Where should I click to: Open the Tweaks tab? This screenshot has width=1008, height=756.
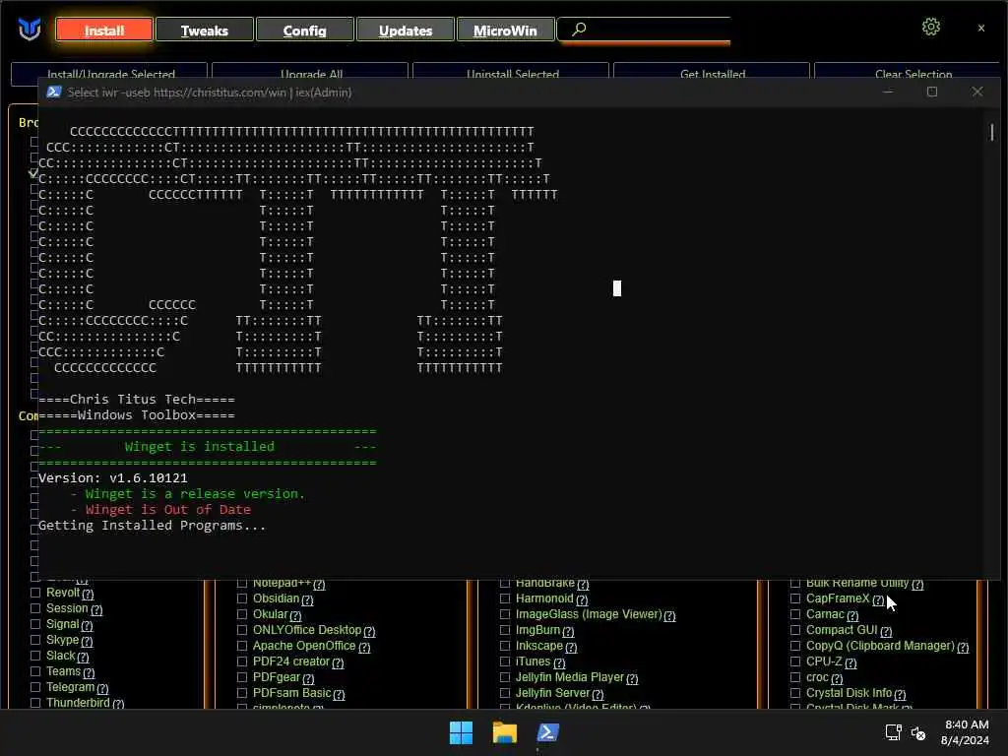point(205,30)
